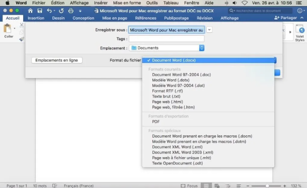Adjust the zoom slider in status bar
The image size is (307, 188).
[267, 186]
